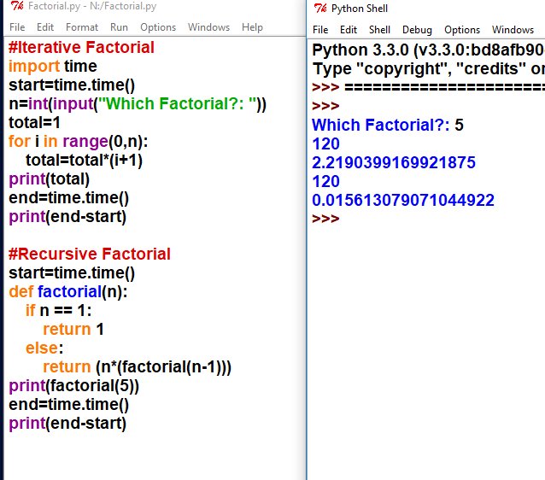Open Windows menu in Python Shell
The height and width of the screenshot is (480, 545).
tap(513, 30)
